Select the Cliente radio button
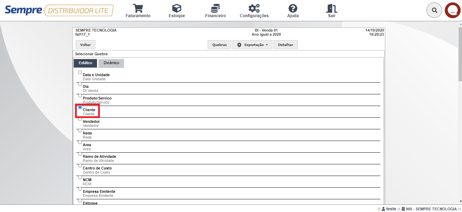Image resolution: width=462 pixels, height=212 pixels. coord(80,107)
